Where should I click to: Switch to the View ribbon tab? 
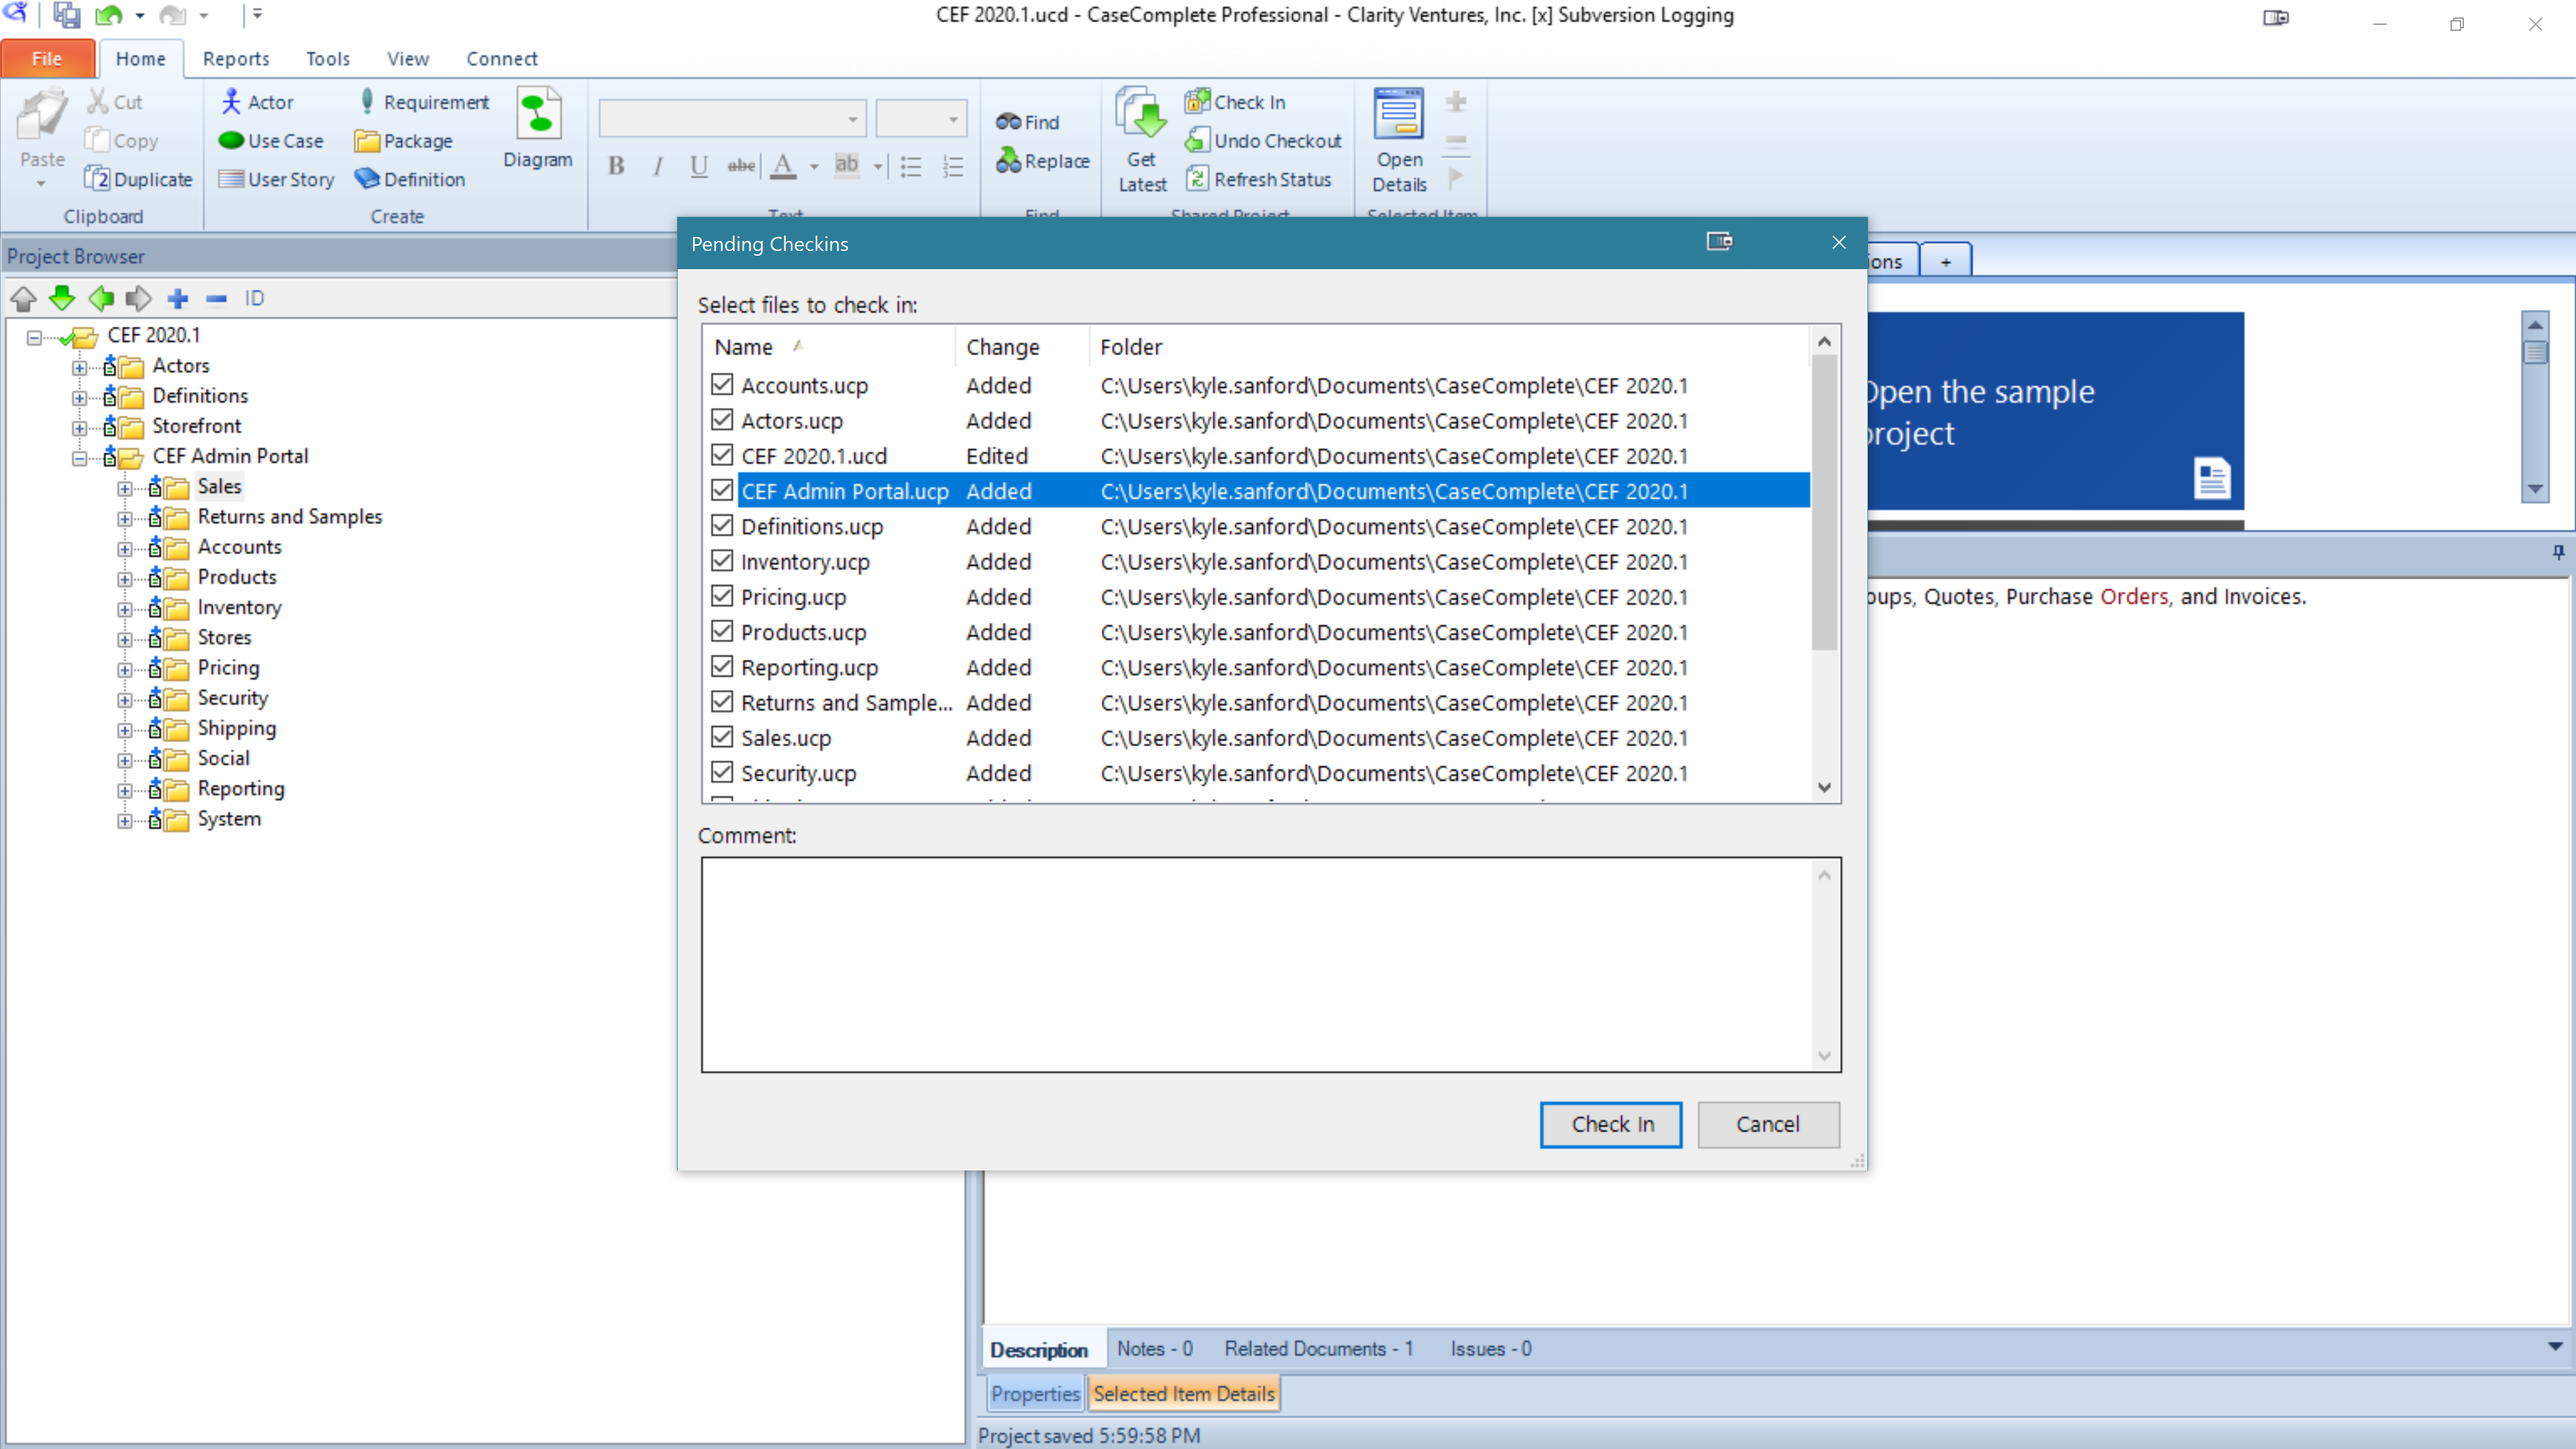408,58
